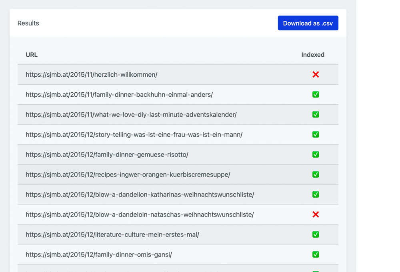Viewport: 400px width, 272px height.
Task: Click the family-dinner-gemuese-risotto URL
Action: pos(107,155)
